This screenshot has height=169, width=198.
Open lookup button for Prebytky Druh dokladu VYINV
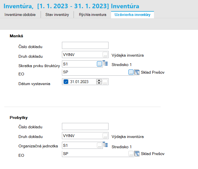105,136
